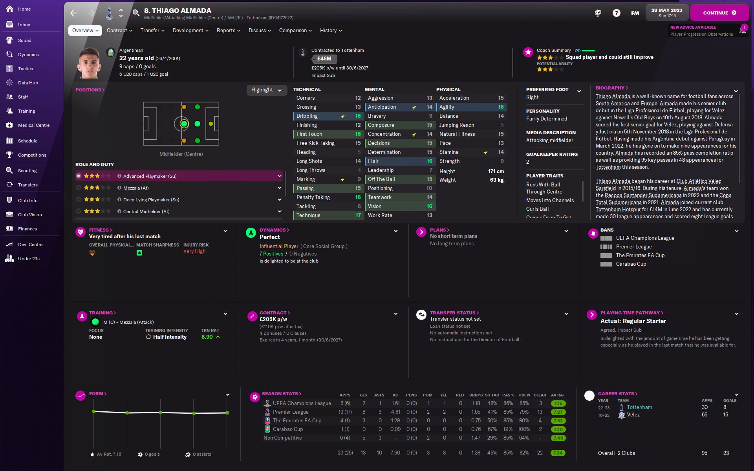Expand the Advanced Playmaker role details

pos(279,176)
